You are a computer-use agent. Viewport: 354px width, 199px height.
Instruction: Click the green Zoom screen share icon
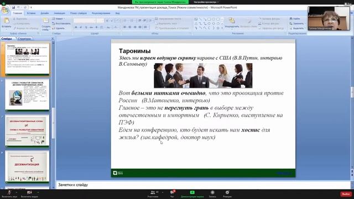(x=192, y=192)
